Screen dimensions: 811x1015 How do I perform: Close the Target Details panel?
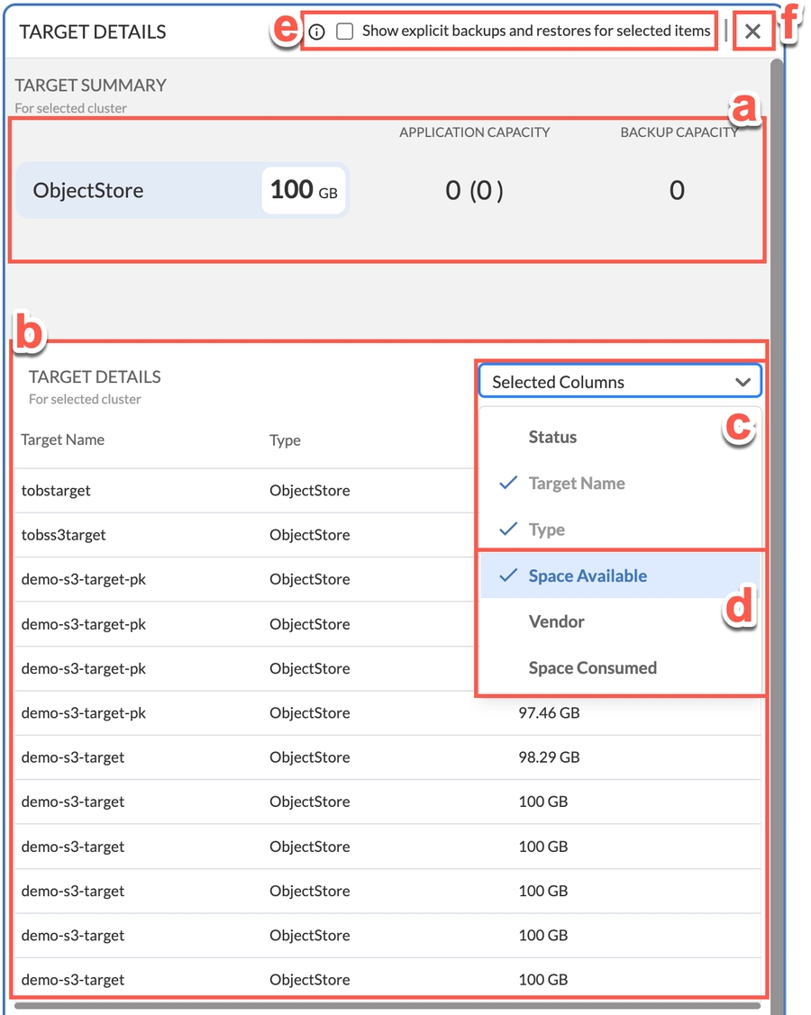753,32
